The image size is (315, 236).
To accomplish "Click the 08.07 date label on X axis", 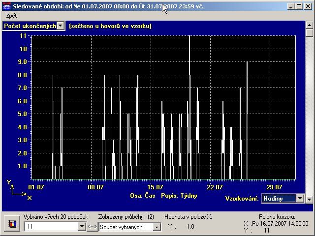I will pos(96,187).
